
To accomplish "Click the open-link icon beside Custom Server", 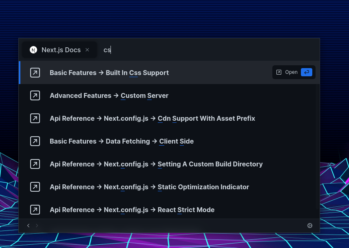I will point(35,95).
